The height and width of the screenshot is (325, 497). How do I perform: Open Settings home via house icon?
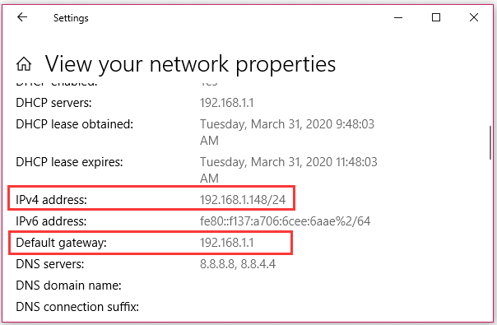[24, 64]
